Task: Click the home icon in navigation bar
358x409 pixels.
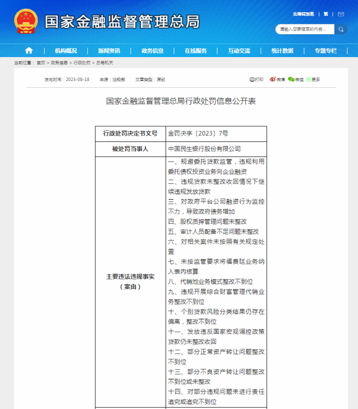Action: (29, 51)
